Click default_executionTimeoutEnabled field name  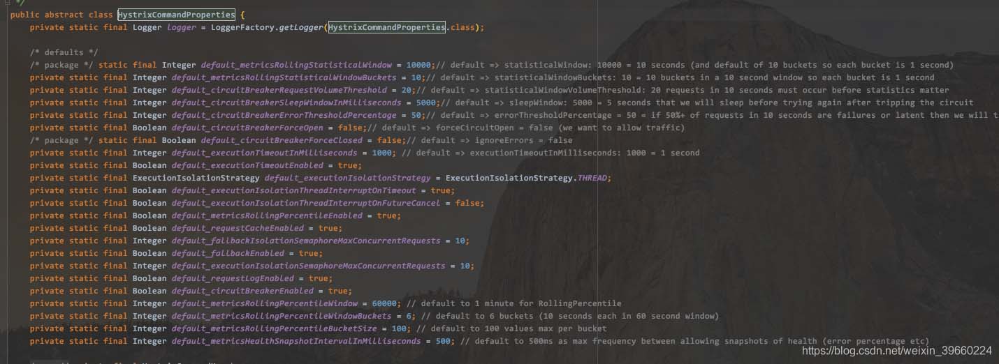[247, 165]
